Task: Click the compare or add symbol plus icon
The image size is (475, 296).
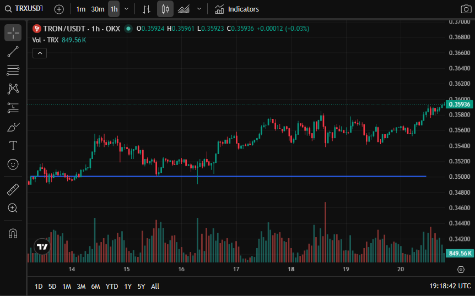Action: [x=59, y=9]
